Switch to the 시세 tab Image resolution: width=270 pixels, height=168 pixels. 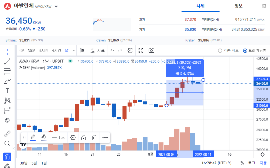(200, 6)
